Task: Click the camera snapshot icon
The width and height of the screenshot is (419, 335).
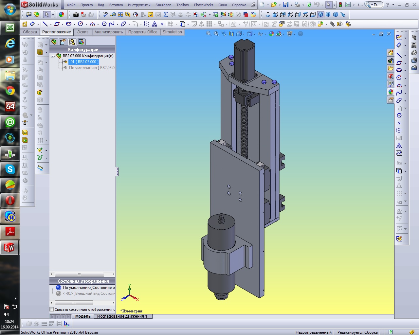Action: 76,14
